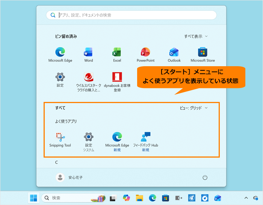Open Microsoft Edge 新規 in よく使うアプリ
263x205 pixels.
pyautogui.click(x=117, y=142)
